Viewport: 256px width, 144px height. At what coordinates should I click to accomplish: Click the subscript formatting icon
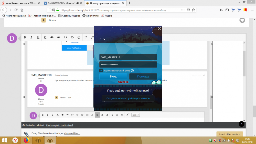click(x=122, y=115)
